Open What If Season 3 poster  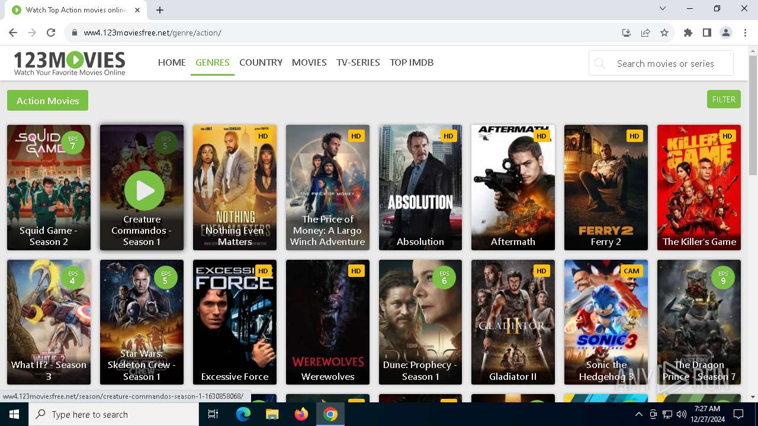(49, 322)
